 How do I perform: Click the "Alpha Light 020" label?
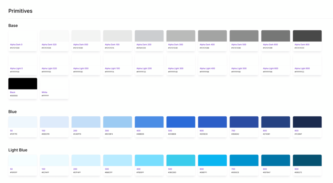pos(49,69)
